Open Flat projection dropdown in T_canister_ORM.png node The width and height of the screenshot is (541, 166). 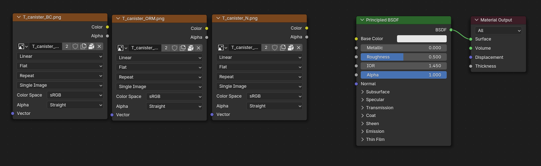[160, 67]
